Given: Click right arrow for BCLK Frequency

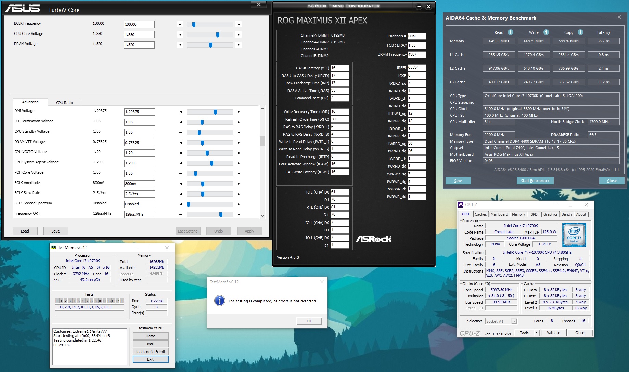Looking at the screenshot, I should (x=239, y=24).
